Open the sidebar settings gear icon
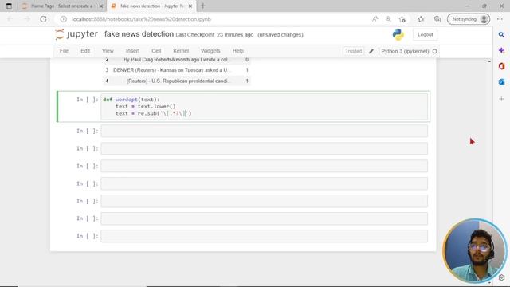Viewport: 510px width, 287px height. pyautogui.click(x=501, y=277)
